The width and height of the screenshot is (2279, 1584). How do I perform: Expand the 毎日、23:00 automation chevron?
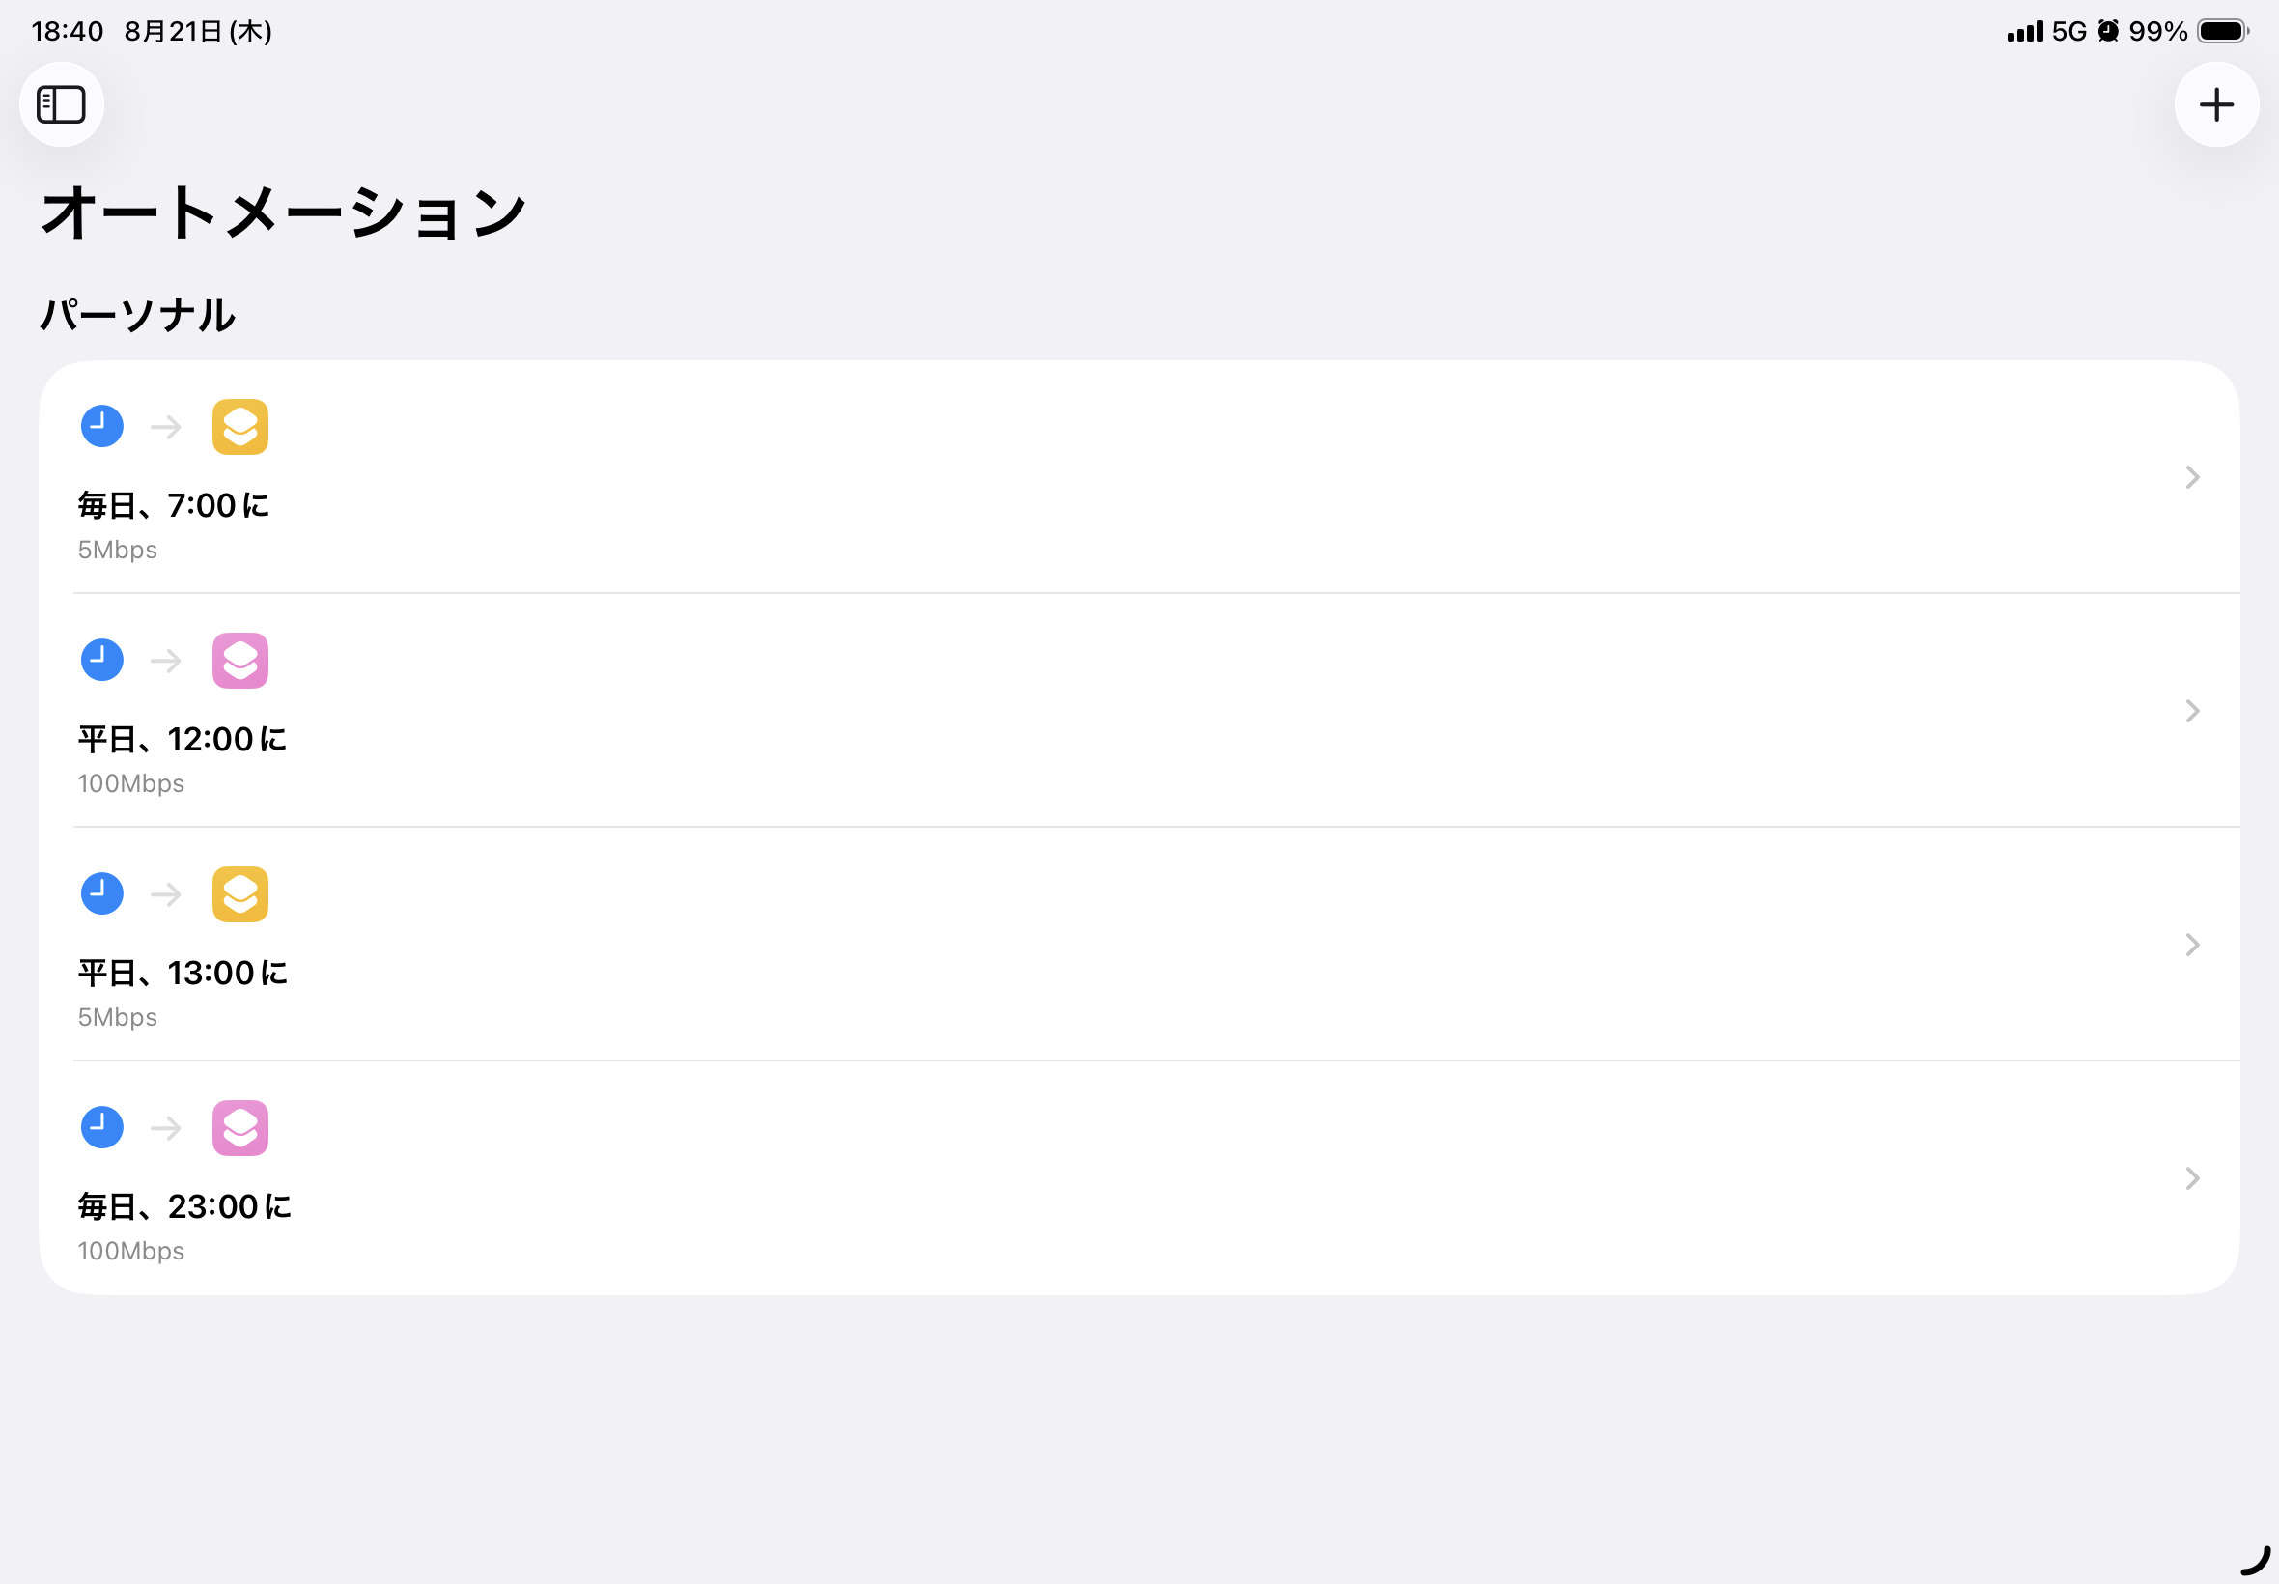click(2192, 1178)
